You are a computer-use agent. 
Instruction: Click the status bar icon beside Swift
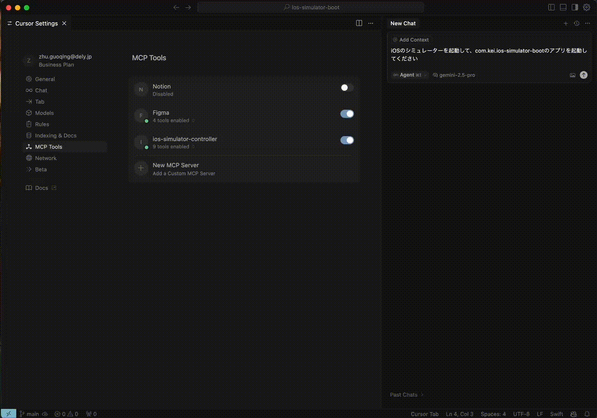(574, 414)
